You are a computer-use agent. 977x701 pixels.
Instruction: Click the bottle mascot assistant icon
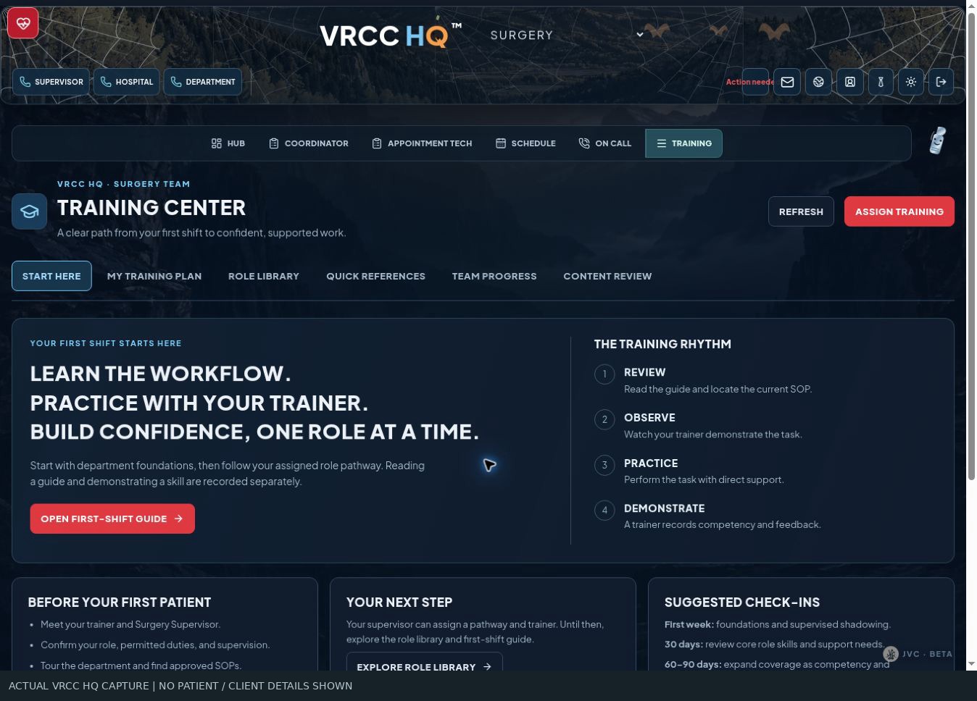[x=938, y=140]
